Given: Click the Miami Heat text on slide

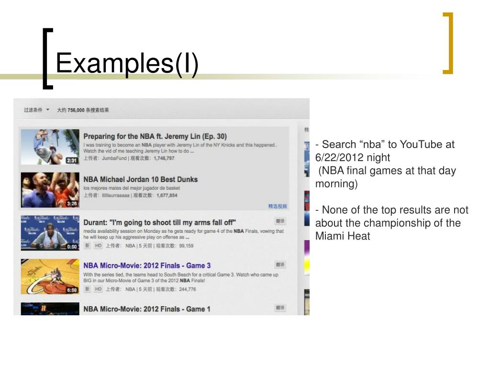Looking at the screenshot, I should click(343, 236).
